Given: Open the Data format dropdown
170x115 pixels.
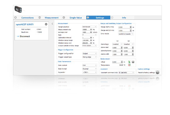Looking at the screenshot, I should (x=90, y=69).
